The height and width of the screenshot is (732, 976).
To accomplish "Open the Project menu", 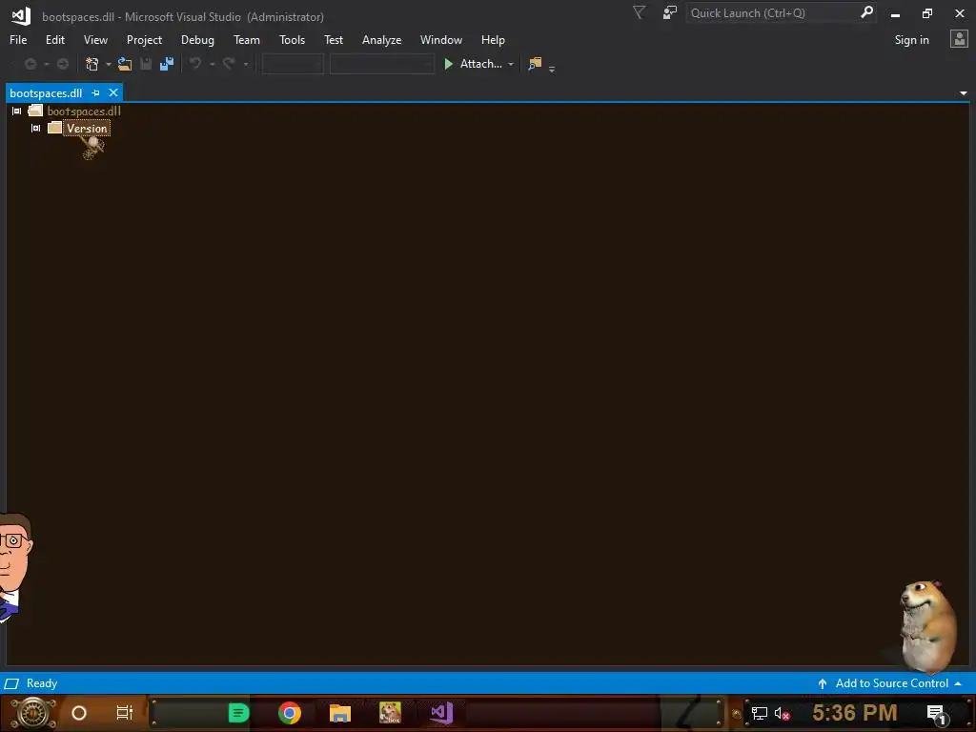I will [144, 40].
